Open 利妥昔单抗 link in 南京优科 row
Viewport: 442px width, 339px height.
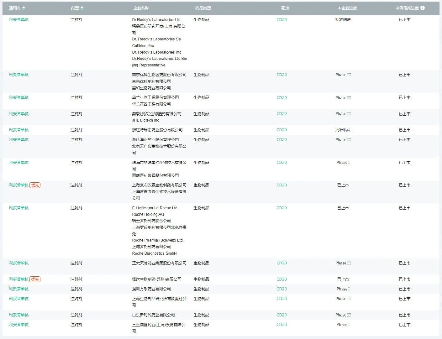pos(19,75)
